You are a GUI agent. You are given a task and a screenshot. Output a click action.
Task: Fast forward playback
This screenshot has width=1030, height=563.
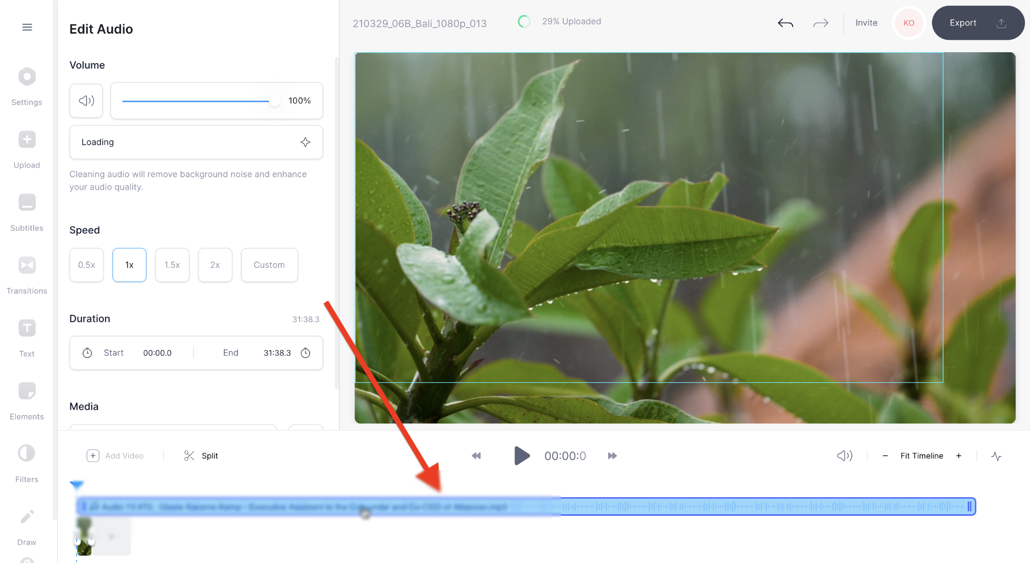tap(612, 456)
